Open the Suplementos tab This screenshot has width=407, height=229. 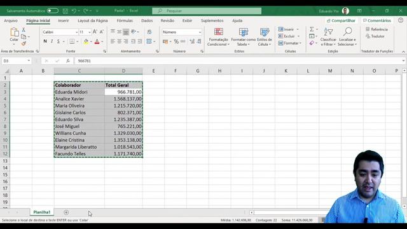click(212, 20)
